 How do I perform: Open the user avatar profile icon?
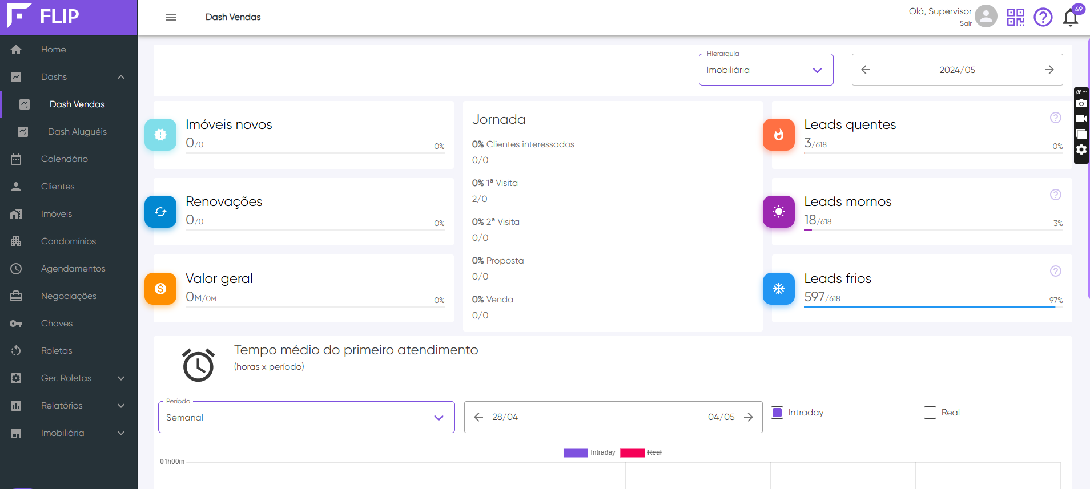pyautogui.click(x=986, y=16)
